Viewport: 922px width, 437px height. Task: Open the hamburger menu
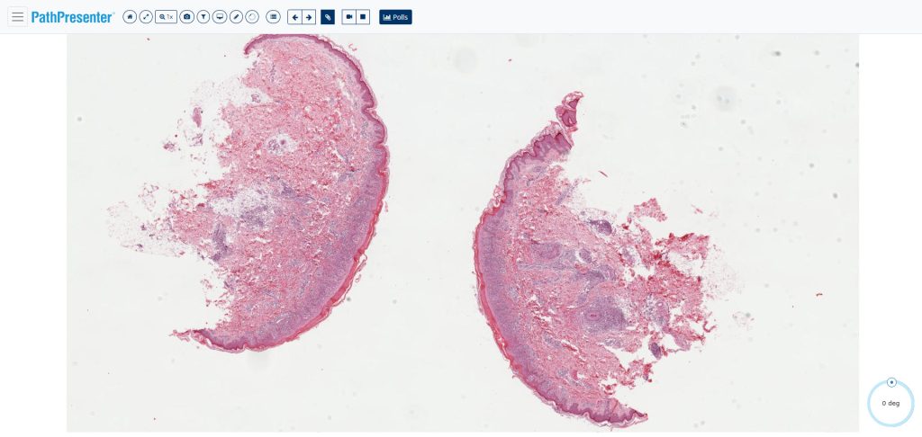click(18, 17)
